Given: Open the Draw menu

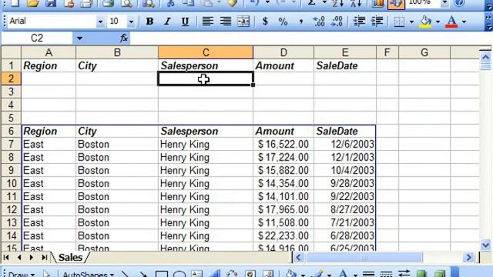Looking at the screenshot, I should point(21,274).
